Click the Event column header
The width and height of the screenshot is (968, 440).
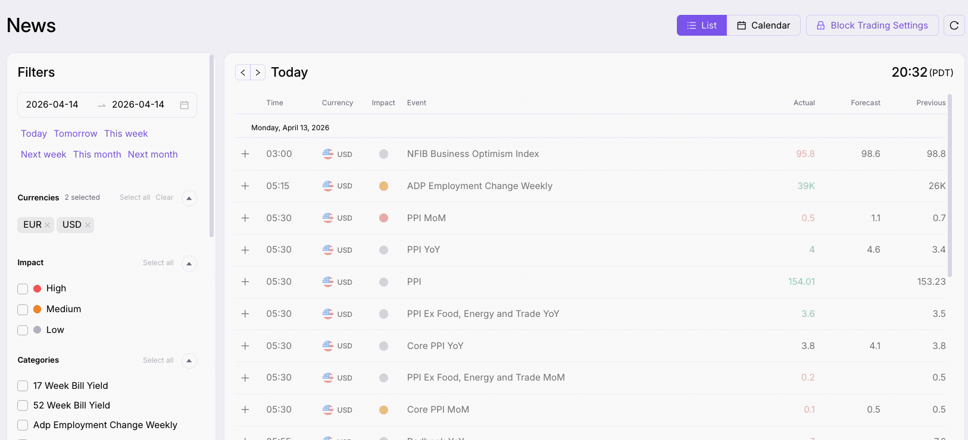417,103
